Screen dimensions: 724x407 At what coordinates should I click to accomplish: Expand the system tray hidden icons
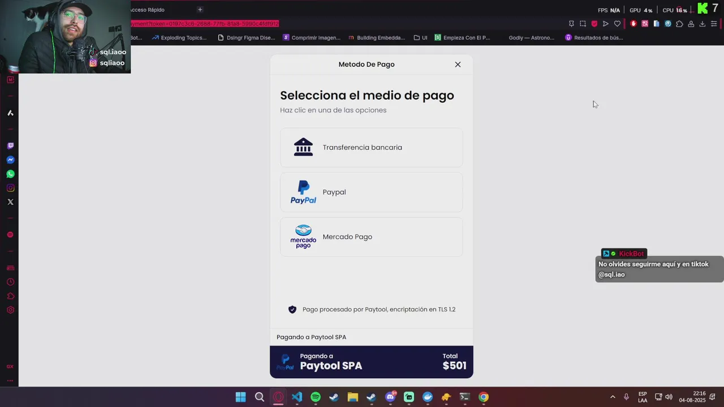tap(613, 397)
